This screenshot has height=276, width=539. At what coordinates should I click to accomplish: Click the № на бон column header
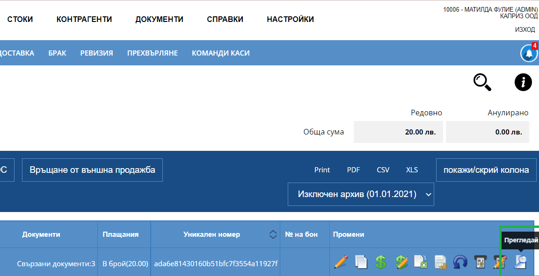click(301, 234)
